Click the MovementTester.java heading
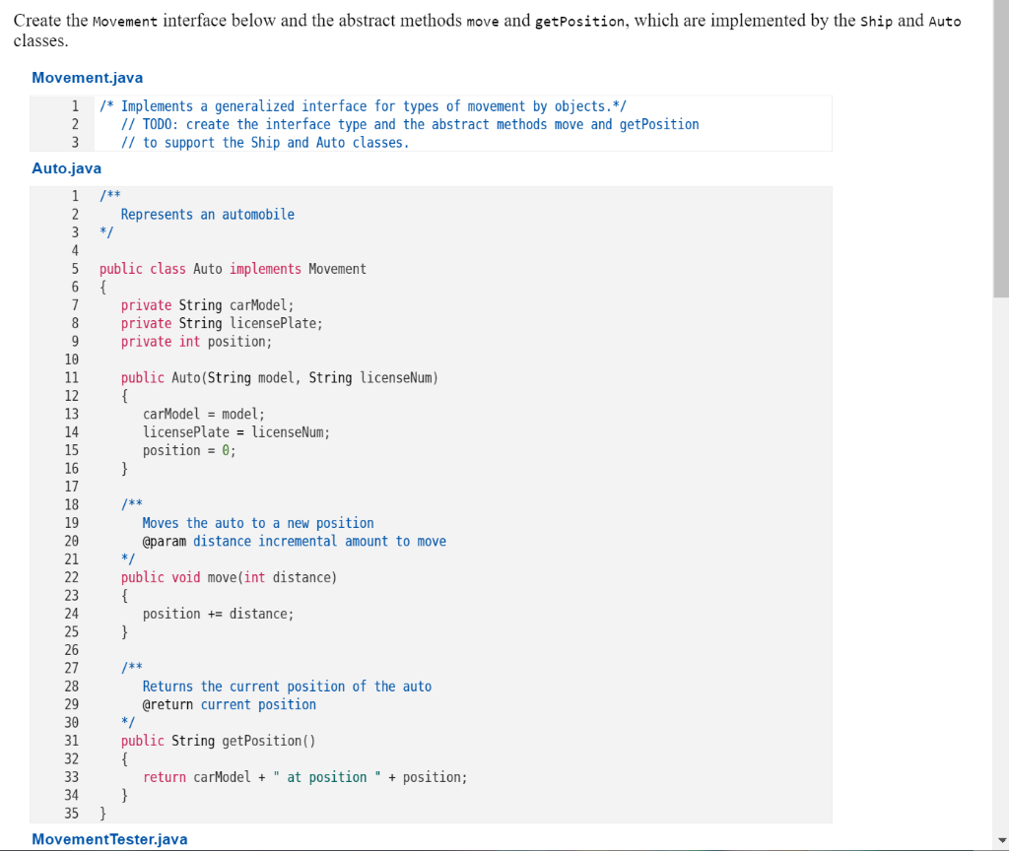This screenshot has width=1009, height=851. pyautogui.click(x=108, y=839)
